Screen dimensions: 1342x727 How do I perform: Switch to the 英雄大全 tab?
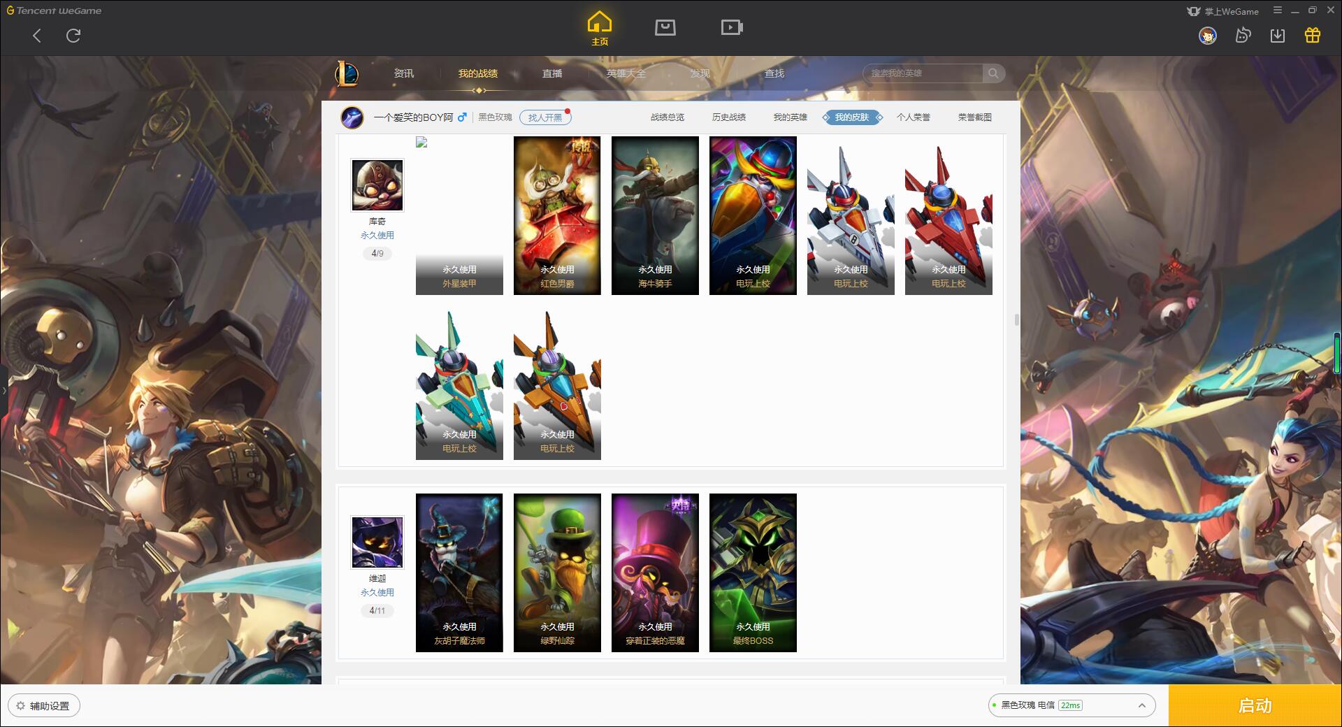[x=626, y=73]
